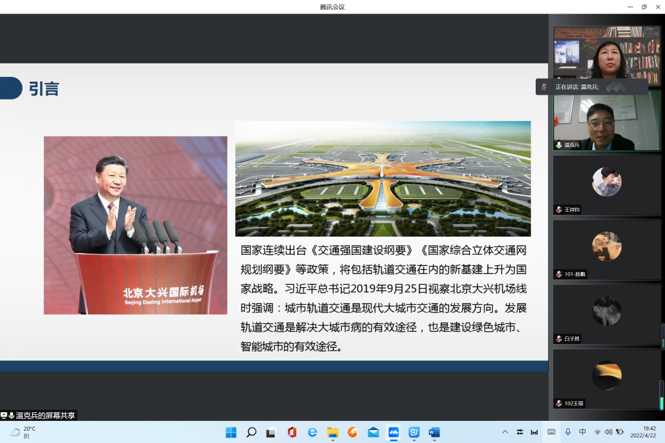The image size is (665, 443).
Task: Open the Task View icon
Action: (272, 432)
